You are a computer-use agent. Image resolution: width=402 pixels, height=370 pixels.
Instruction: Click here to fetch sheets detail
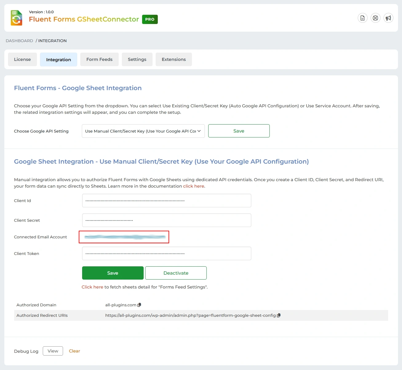click(x=92, y=287)
